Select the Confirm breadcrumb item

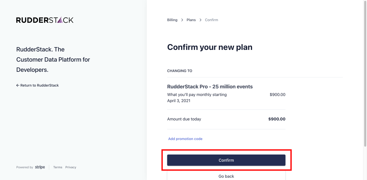(211, 20)
